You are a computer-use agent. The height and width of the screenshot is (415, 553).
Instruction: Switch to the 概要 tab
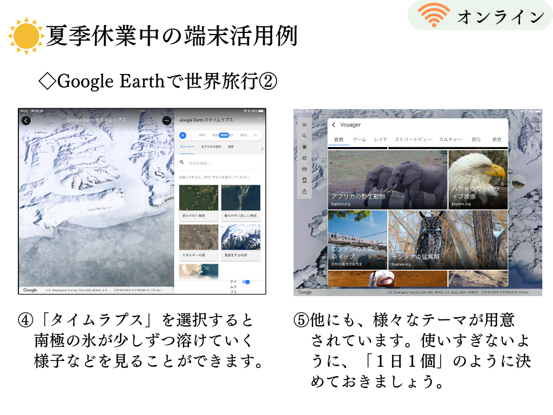(x=231, y=147)
